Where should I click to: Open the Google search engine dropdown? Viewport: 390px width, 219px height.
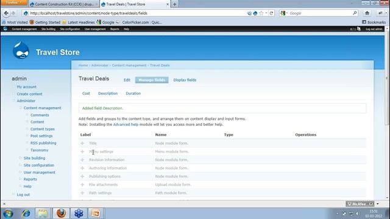coord(284,13)
